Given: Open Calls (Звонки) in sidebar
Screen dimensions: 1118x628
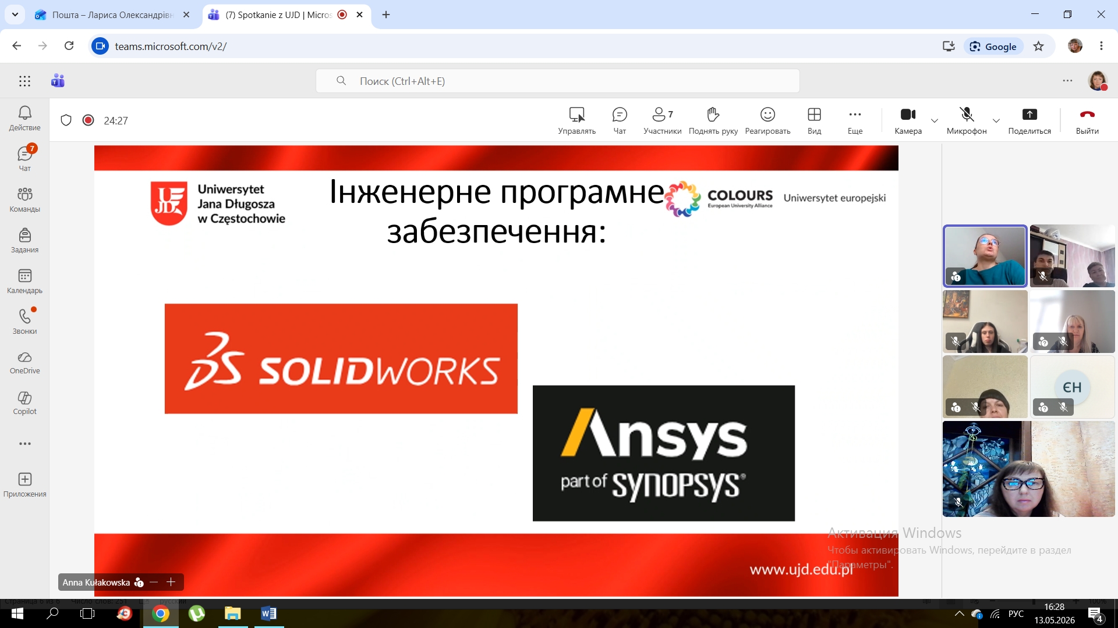Looking at the screenshot, I should point(24,322).
